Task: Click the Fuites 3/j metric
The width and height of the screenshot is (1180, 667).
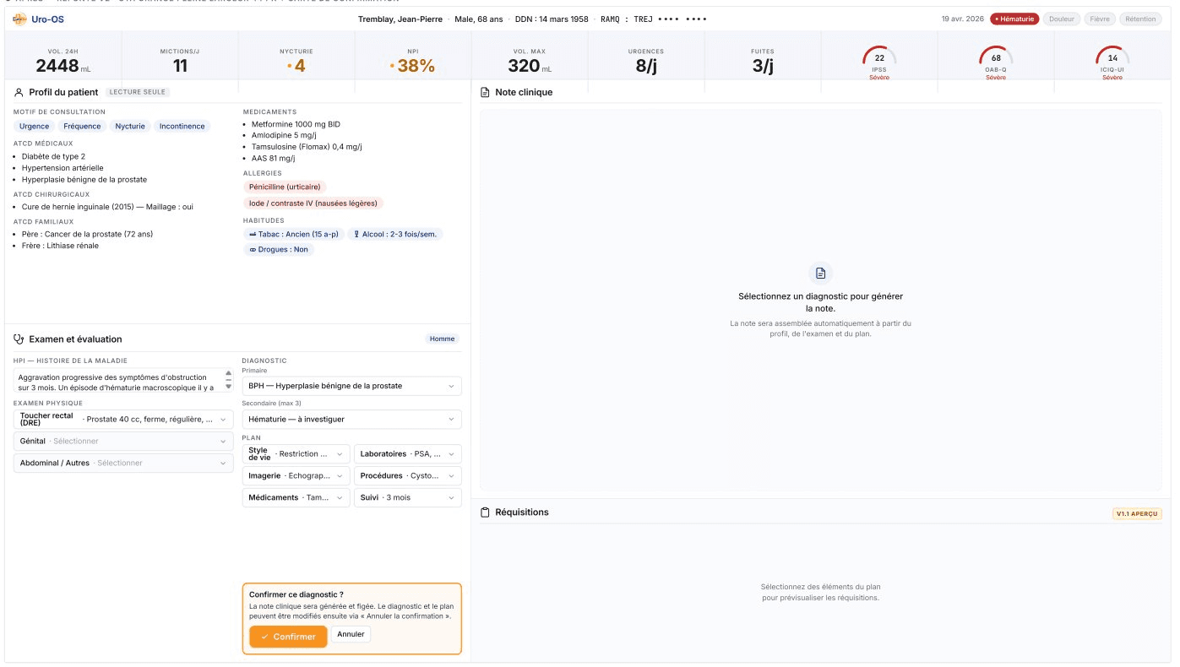Action: pyautogui.click(x=763, y=62)
